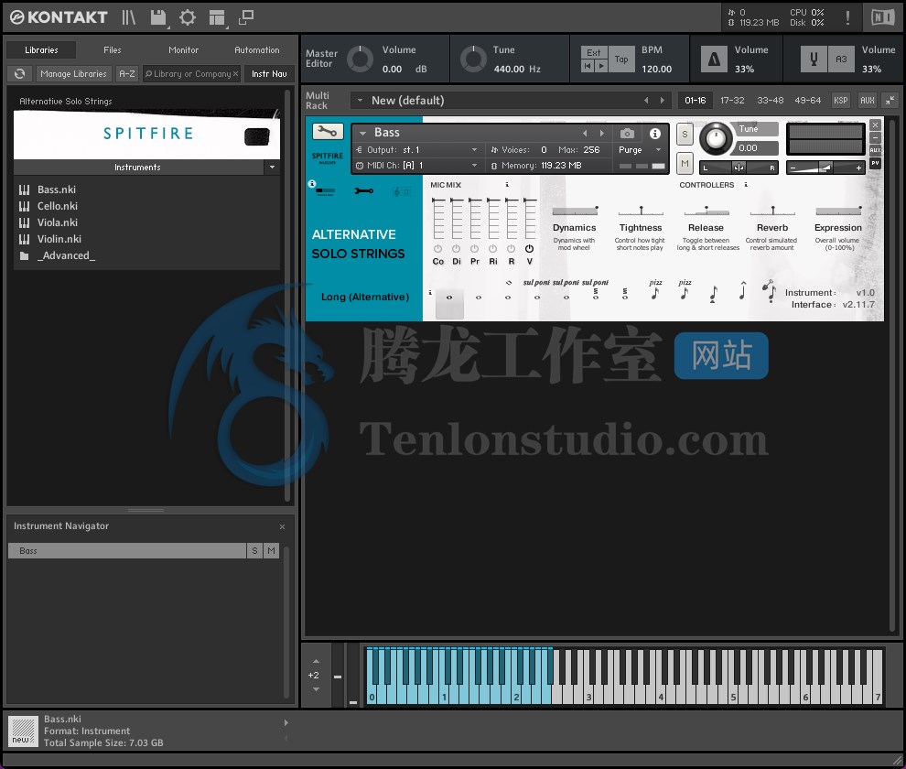This screenshot has width=906, height=769.
Task: Go to previous multi preset arrow
Action: 646,100
